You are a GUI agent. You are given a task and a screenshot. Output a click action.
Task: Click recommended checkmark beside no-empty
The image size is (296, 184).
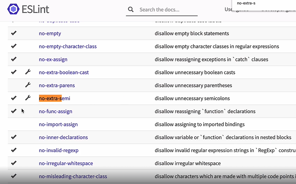pyautogui.click(x=13, y=33)
